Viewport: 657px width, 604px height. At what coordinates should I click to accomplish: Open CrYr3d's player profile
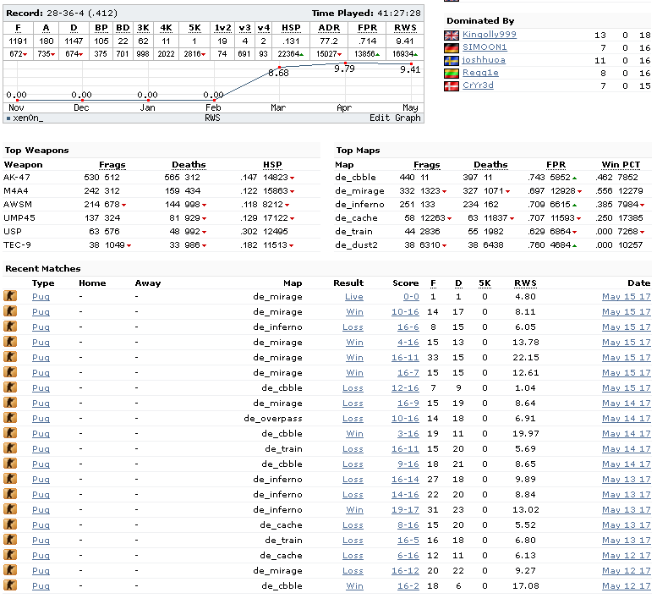(x=478, y=85)
